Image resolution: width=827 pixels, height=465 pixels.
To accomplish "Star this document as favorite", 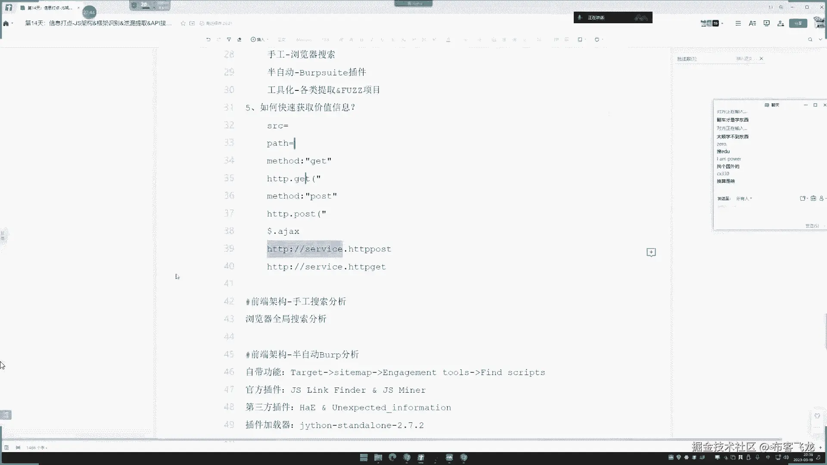I will (x=183, y=23).
